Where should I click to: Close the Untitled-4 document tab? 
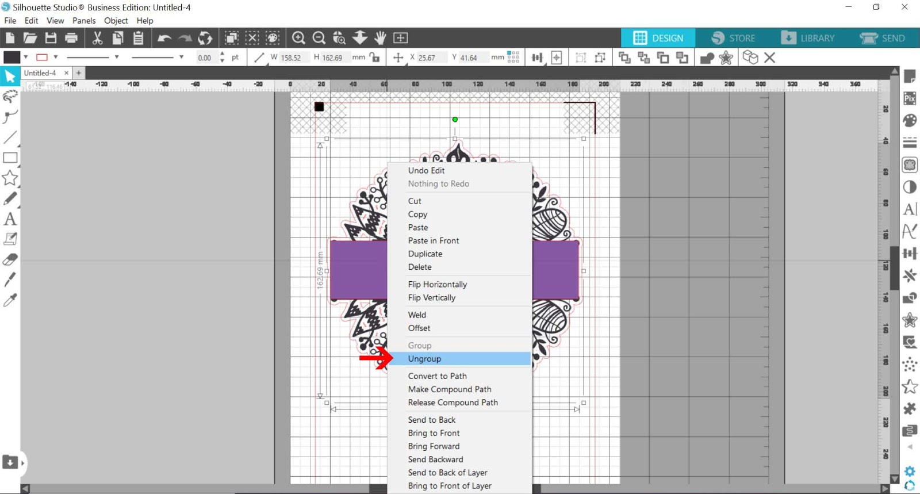pyautogui.click(x=66, y=73)
